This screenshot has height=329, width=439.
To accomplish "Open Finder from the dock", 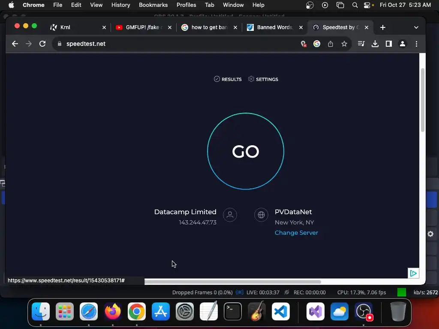I will click(x=41, y=311).
